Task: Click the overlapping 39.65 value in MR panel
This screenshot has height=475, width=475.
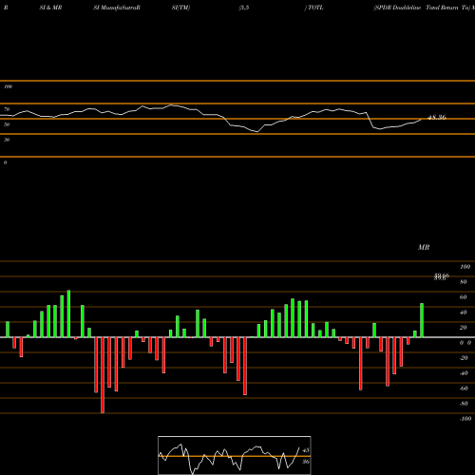Action: pyautogui.click(x=442, y=276)
